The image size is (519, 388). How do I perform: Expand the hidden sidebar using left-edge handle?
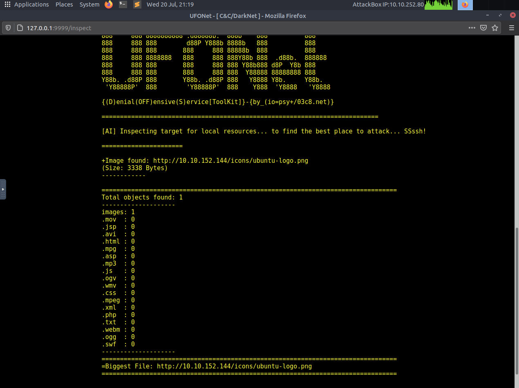(3, 189)
